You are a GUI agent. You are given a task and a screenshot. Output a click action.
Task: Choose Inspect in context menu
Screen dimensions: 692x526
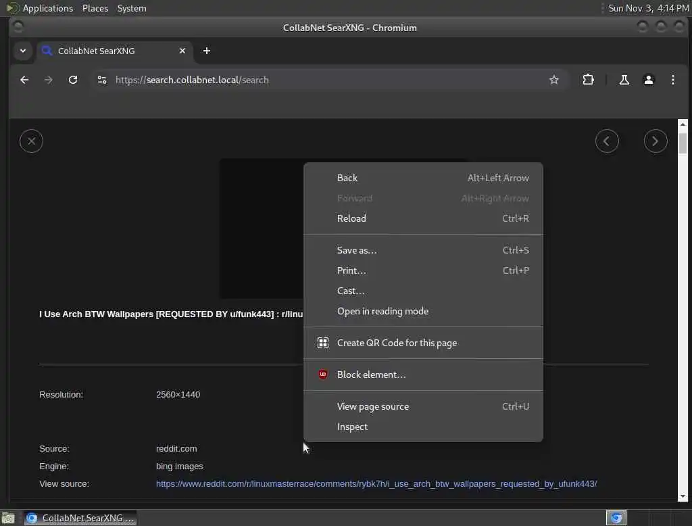[x=423, y=427]
